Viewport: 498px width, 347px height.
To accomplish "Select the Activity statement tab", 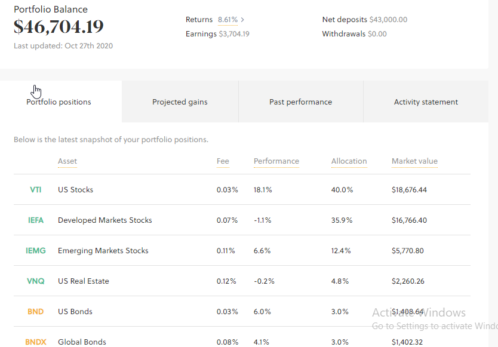I will click(426, 102).
